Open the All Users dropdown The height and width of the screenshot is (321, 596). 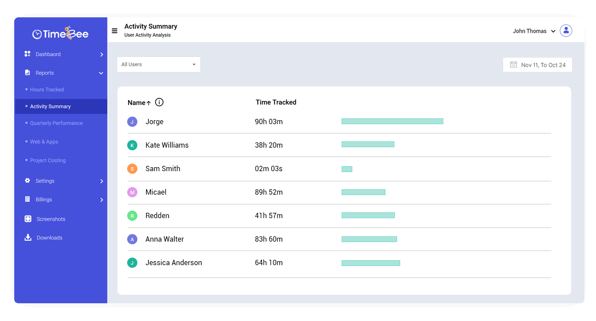(x=159, y=64)
